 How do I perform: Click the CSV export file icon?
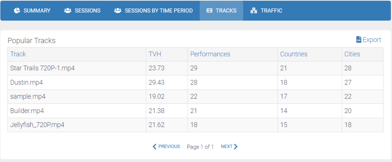(359, 40)
